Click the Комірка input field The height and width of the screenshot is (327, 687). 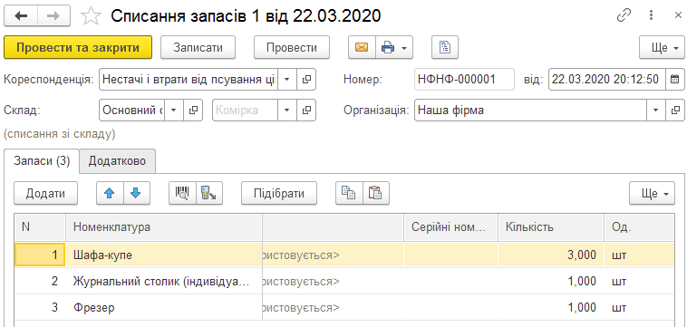coord(246,111)
